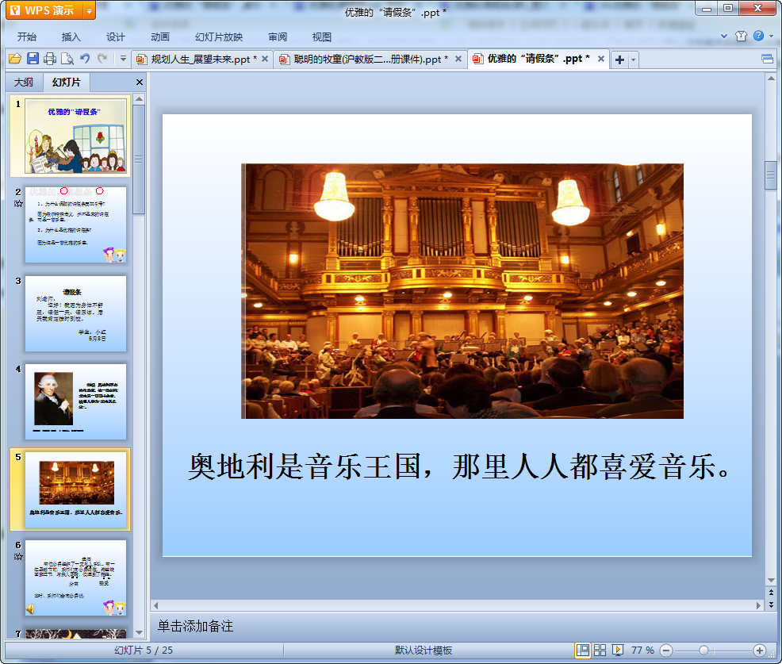This screenshot has height=664, width=782.
Task: Switch to the 幻灯片 thumbnails pane tab
Action: tap(67, 82)
